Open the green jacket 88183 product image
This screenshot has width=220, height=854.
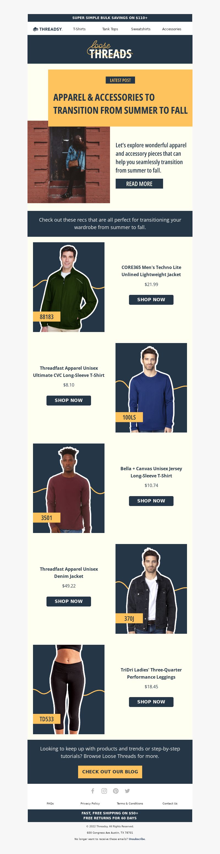click(68, 287)
